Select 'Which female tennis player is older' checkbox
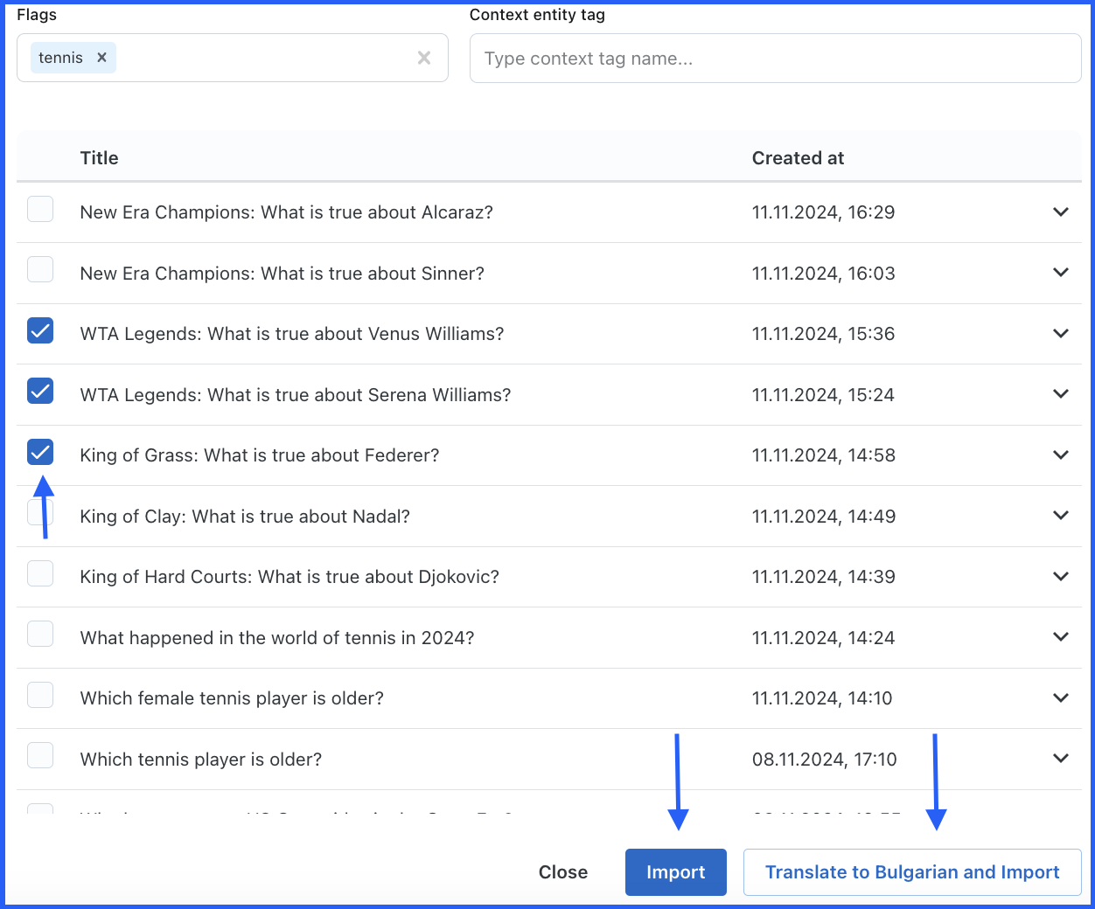This screenshot has height=909, width=1095. [x=40, y=695]
